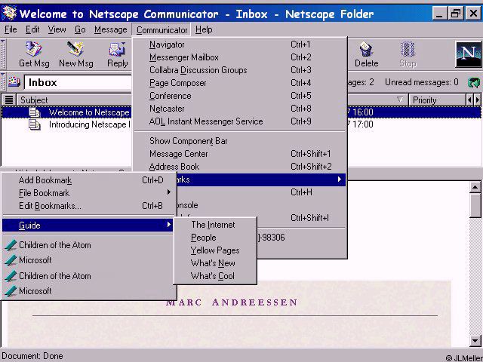The image size is (483, 362).
Task: Open Message Center menu item
Action: (240, 154)
